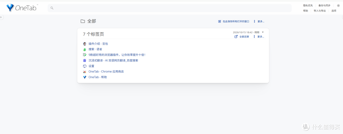Select the 全部 folder title

pos(92,21)
